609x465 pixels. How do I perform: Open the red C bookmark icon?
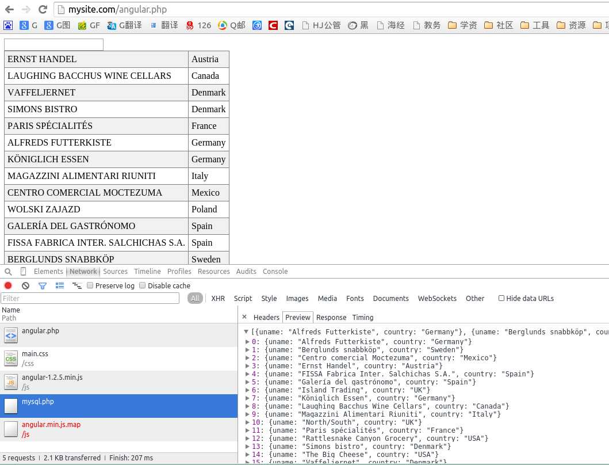(x=273, y=26)
